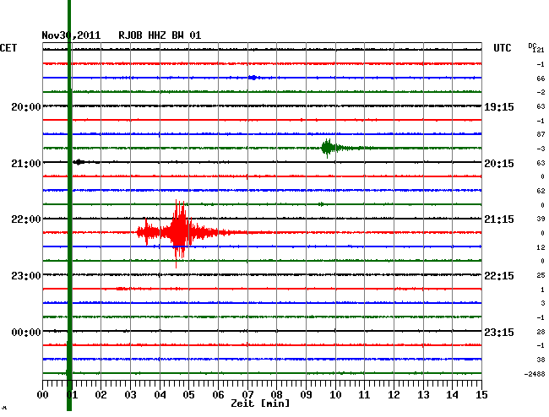Click the 23:00 CET time label
The height and width of the screenshot is (417, 549).
pyautogui.click(x=26, y=276)
